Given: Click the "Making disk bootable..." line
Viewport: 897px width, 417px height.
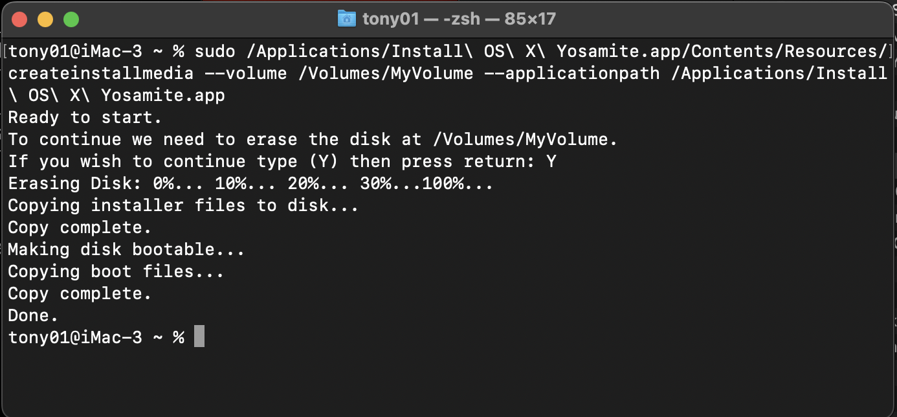Looking at the screenshot, I should point(126,249).
